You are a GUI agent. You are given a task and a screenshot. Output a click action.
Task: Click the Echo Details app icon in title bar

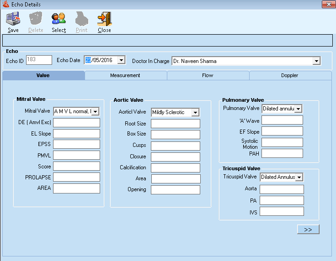(x=5, y=5)
